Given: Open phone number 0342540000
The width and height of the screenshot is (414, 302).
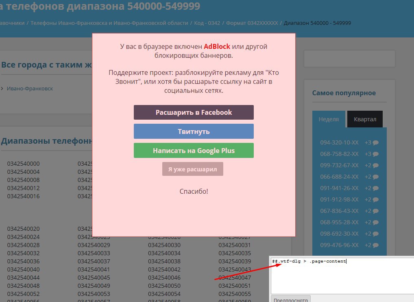Looking at the screenshot, I should (23, 164).
